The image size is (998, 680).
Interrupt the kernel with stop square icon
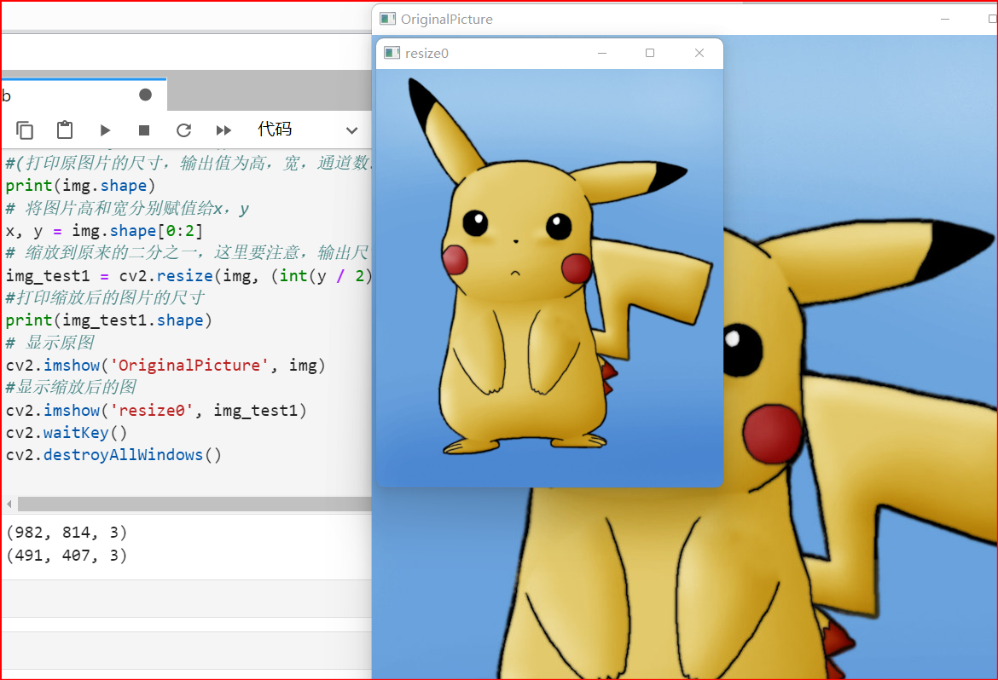144,130
